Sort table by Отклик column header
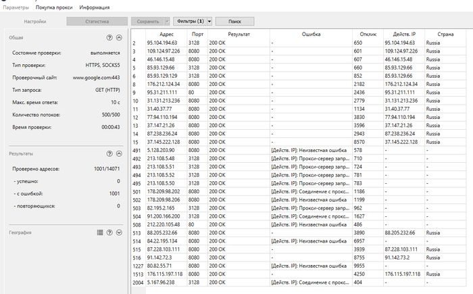This screenshot has width=473, height=294. (x=368, y=34)
